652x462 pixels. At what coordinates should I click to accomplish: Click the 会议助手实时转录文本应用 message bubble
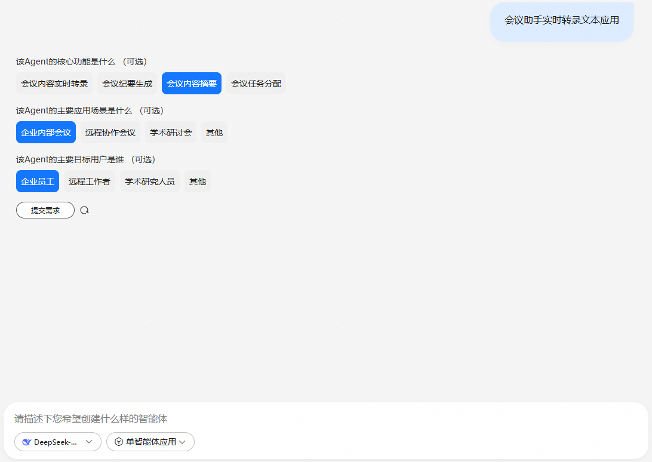click(562, 20)
